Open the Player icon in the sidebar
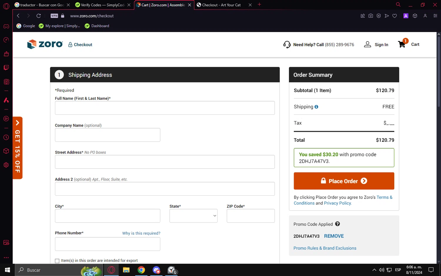The height and width of the screenshot is (276, 441). tap(6, 119)
